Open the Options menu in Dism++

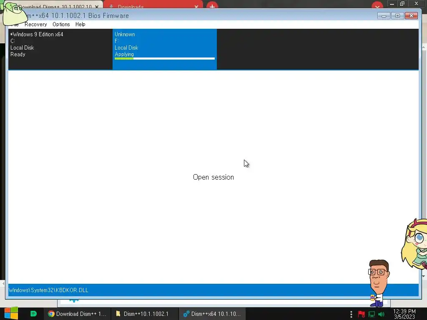click(x=61, y=25)
